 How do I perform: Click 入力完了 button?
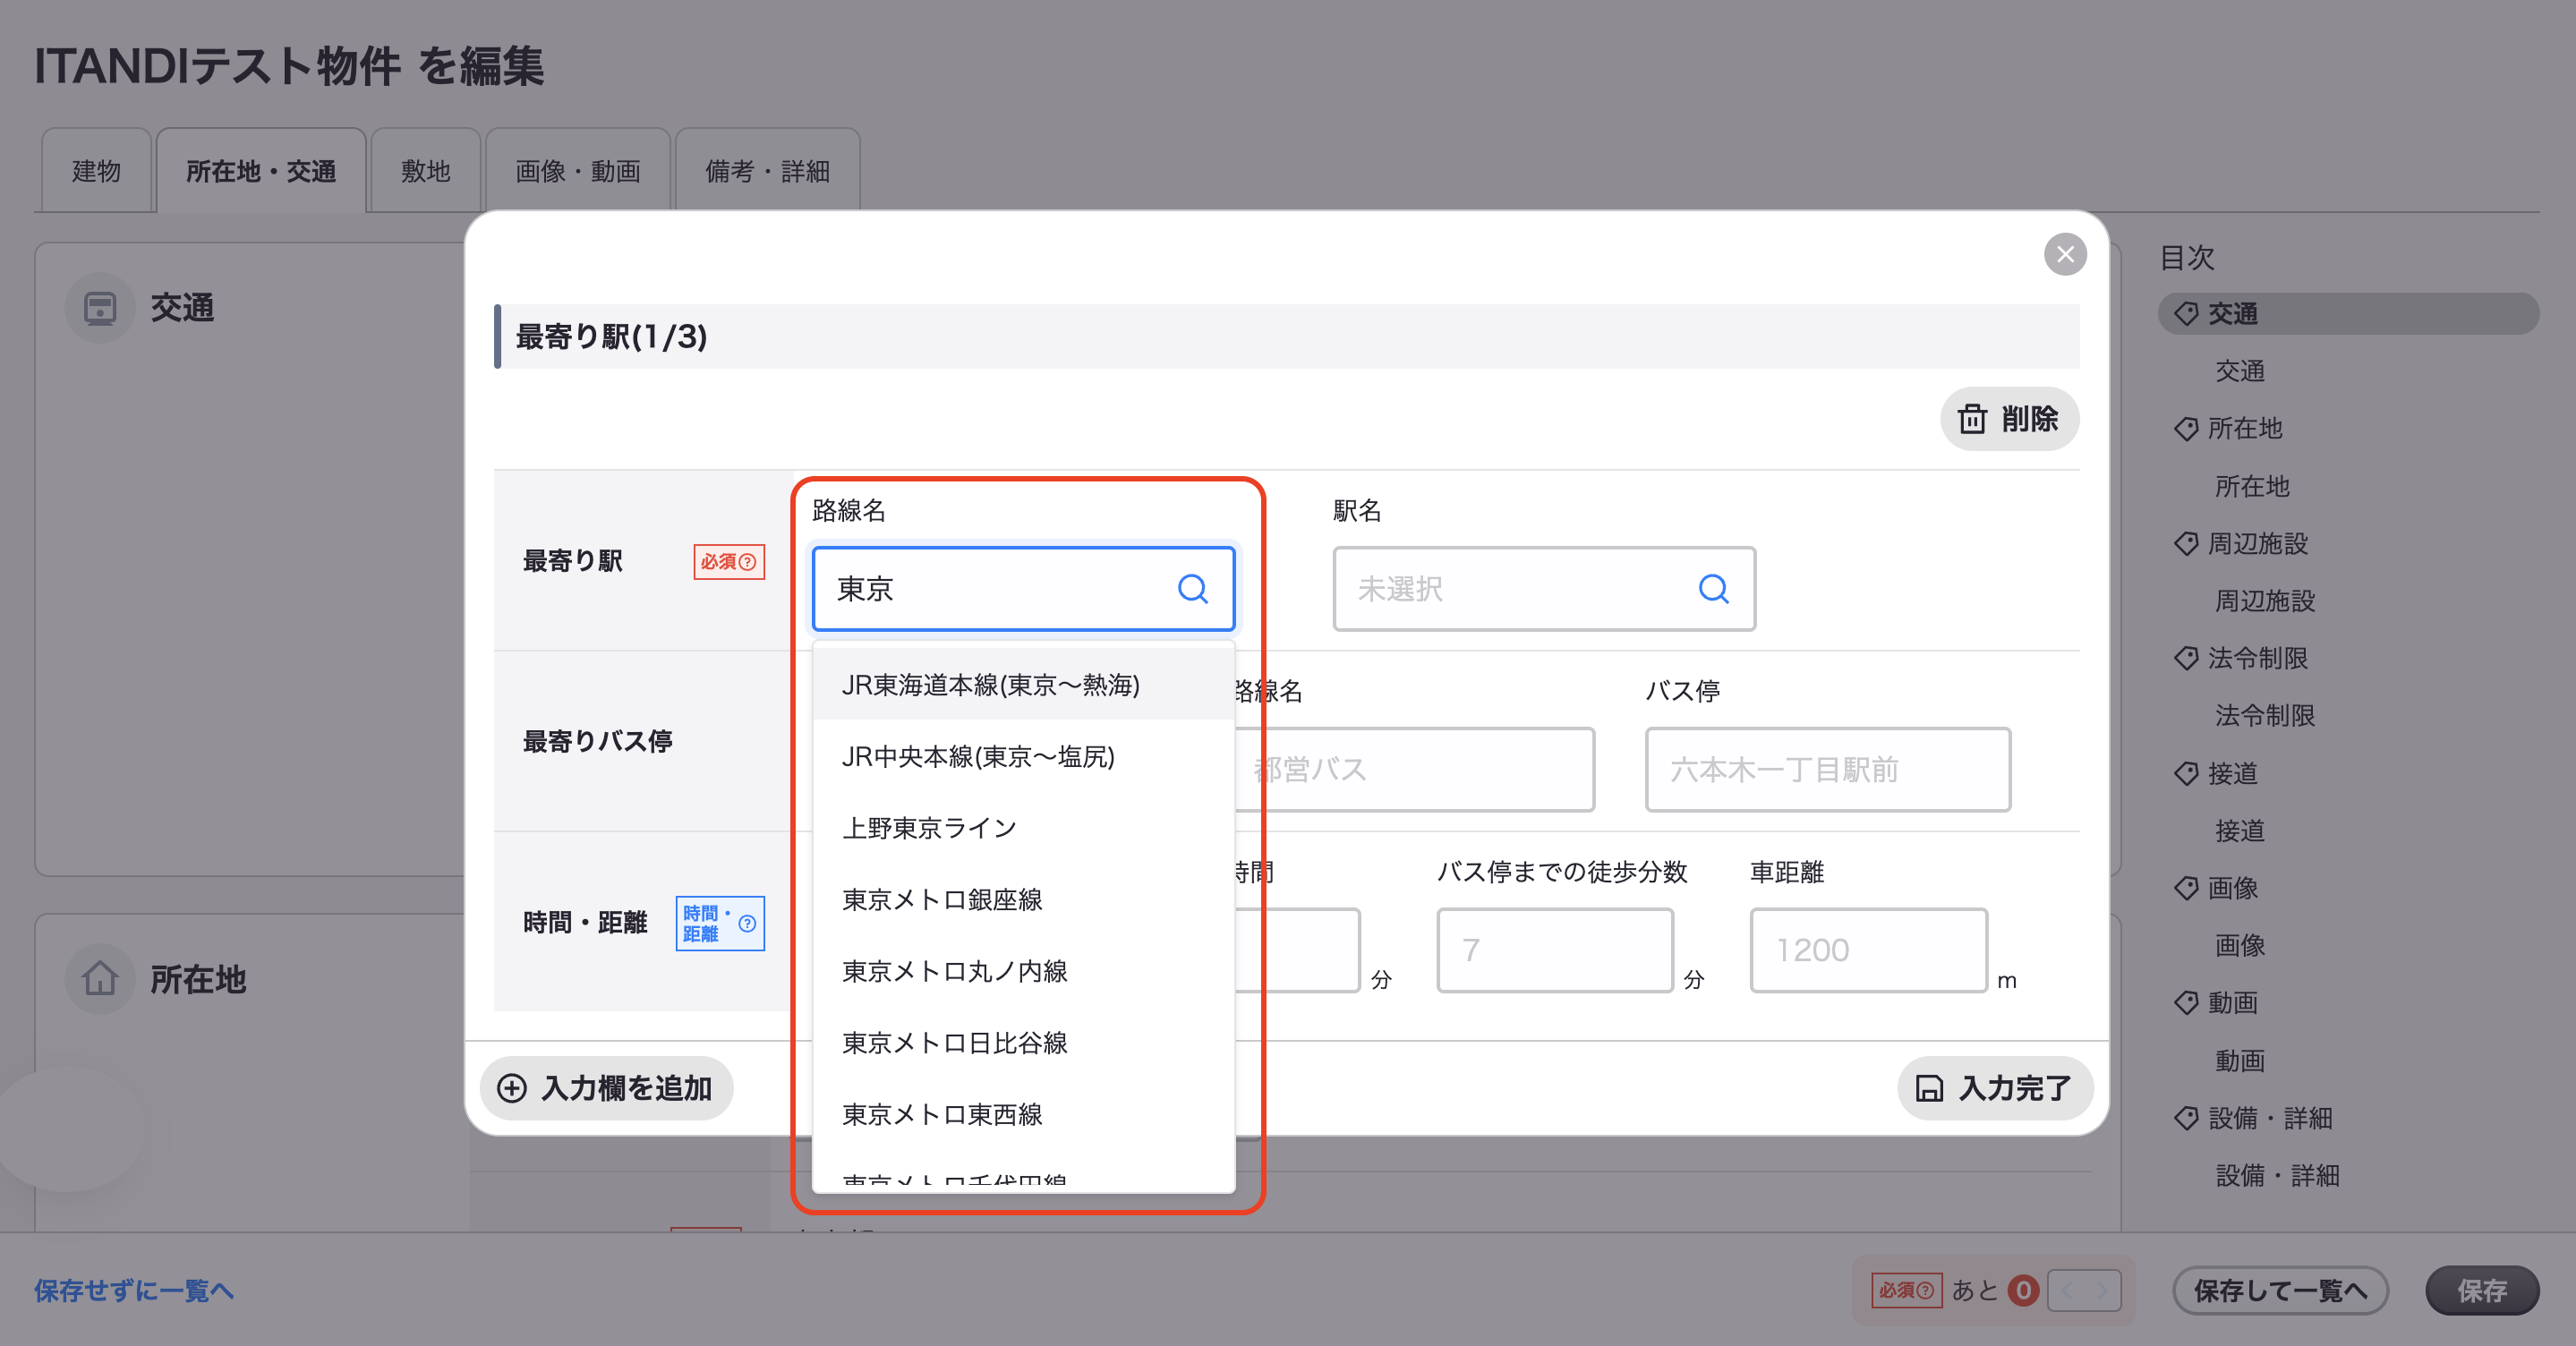point(1995,1088)
